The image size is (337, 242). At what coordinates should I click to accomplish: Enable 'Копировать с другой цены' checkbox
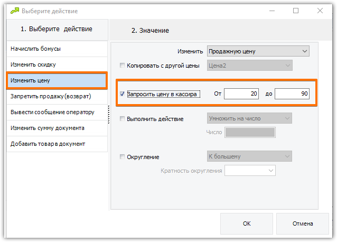(x=122, y=66)
